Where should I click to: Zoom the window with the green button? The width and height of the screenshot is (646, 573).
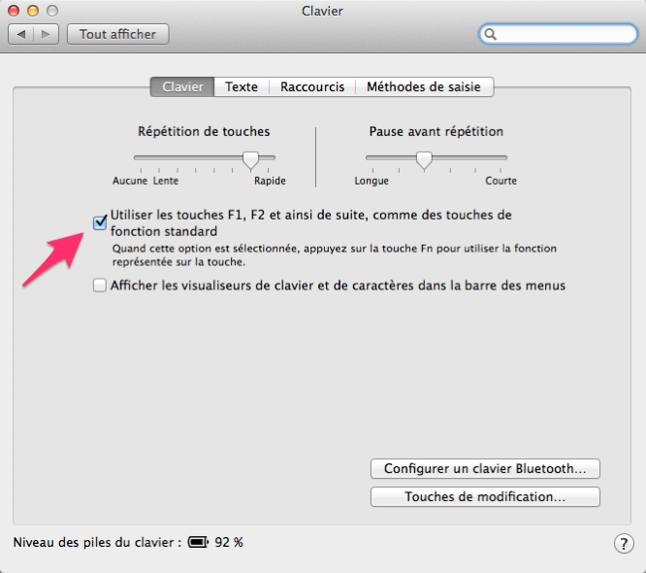tap(51, 11)
